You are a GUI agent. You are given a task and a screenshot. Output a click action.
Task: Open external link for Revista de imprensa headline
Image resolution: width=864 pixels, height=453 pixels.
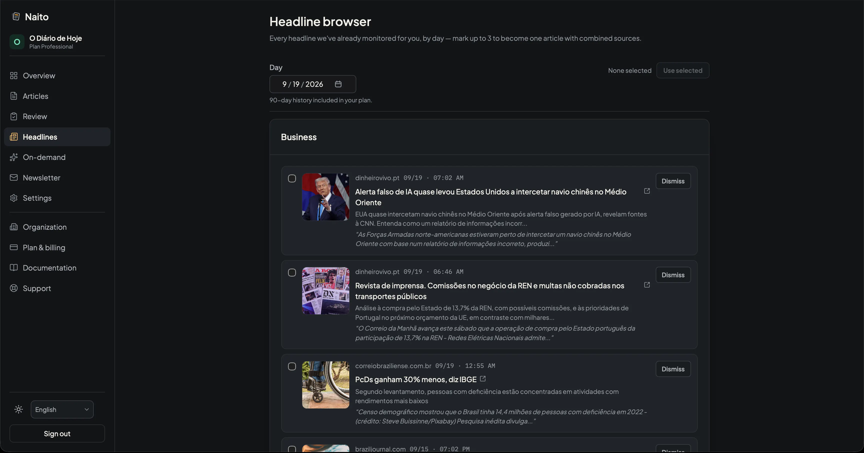coord(647,285)
